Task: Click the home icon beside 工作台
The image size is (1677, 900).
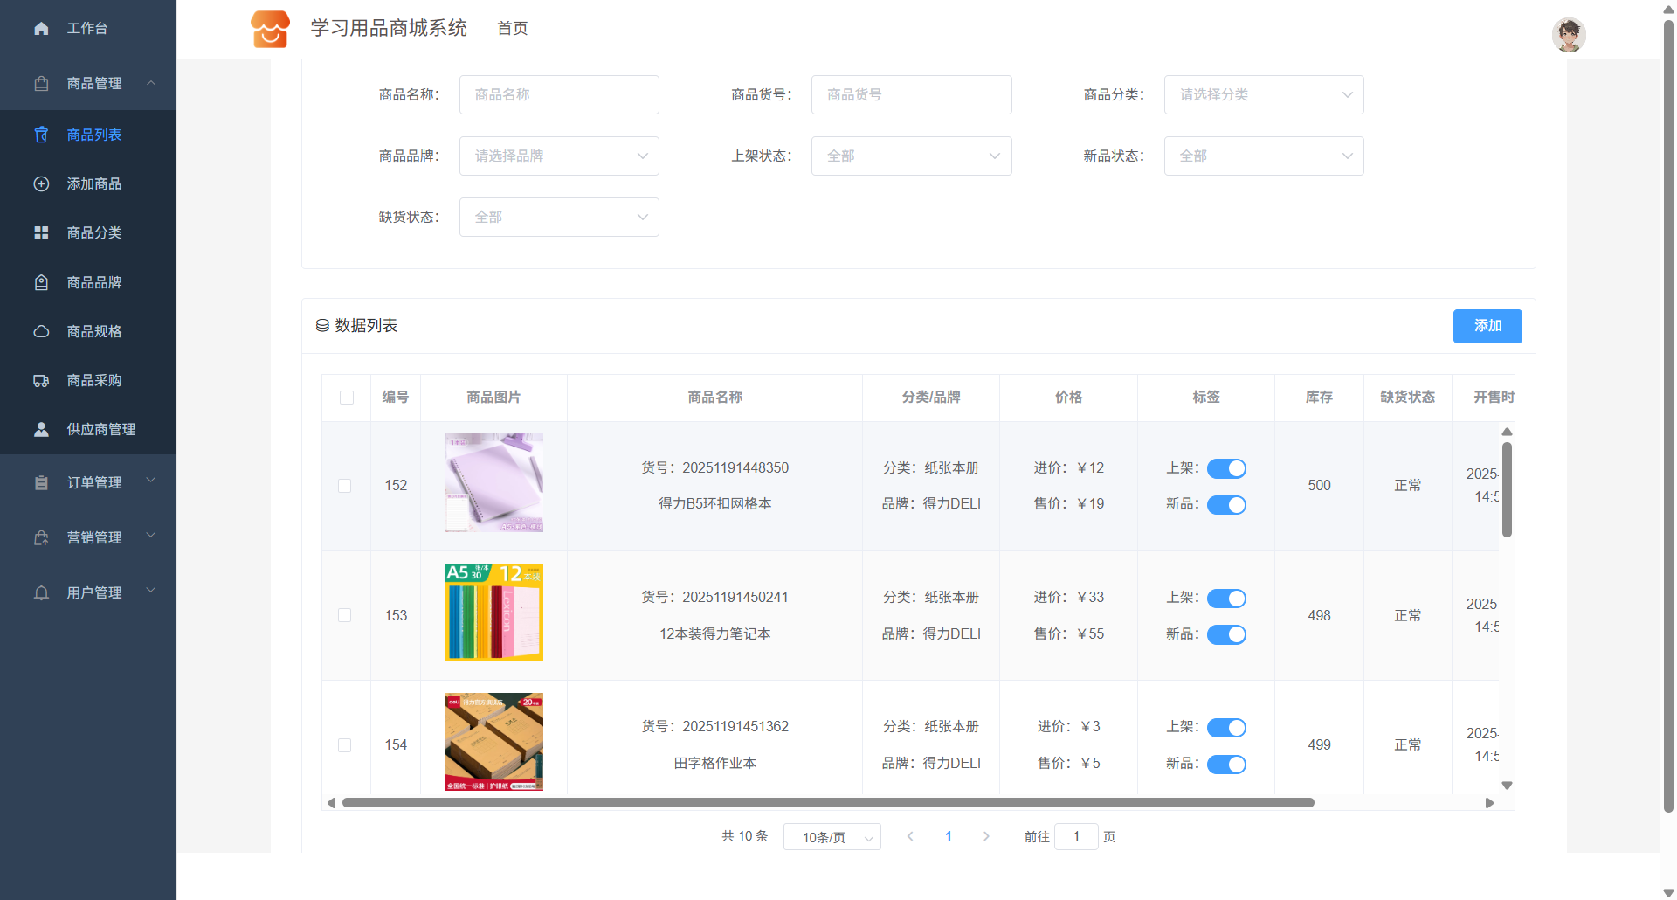Action: 41,29
